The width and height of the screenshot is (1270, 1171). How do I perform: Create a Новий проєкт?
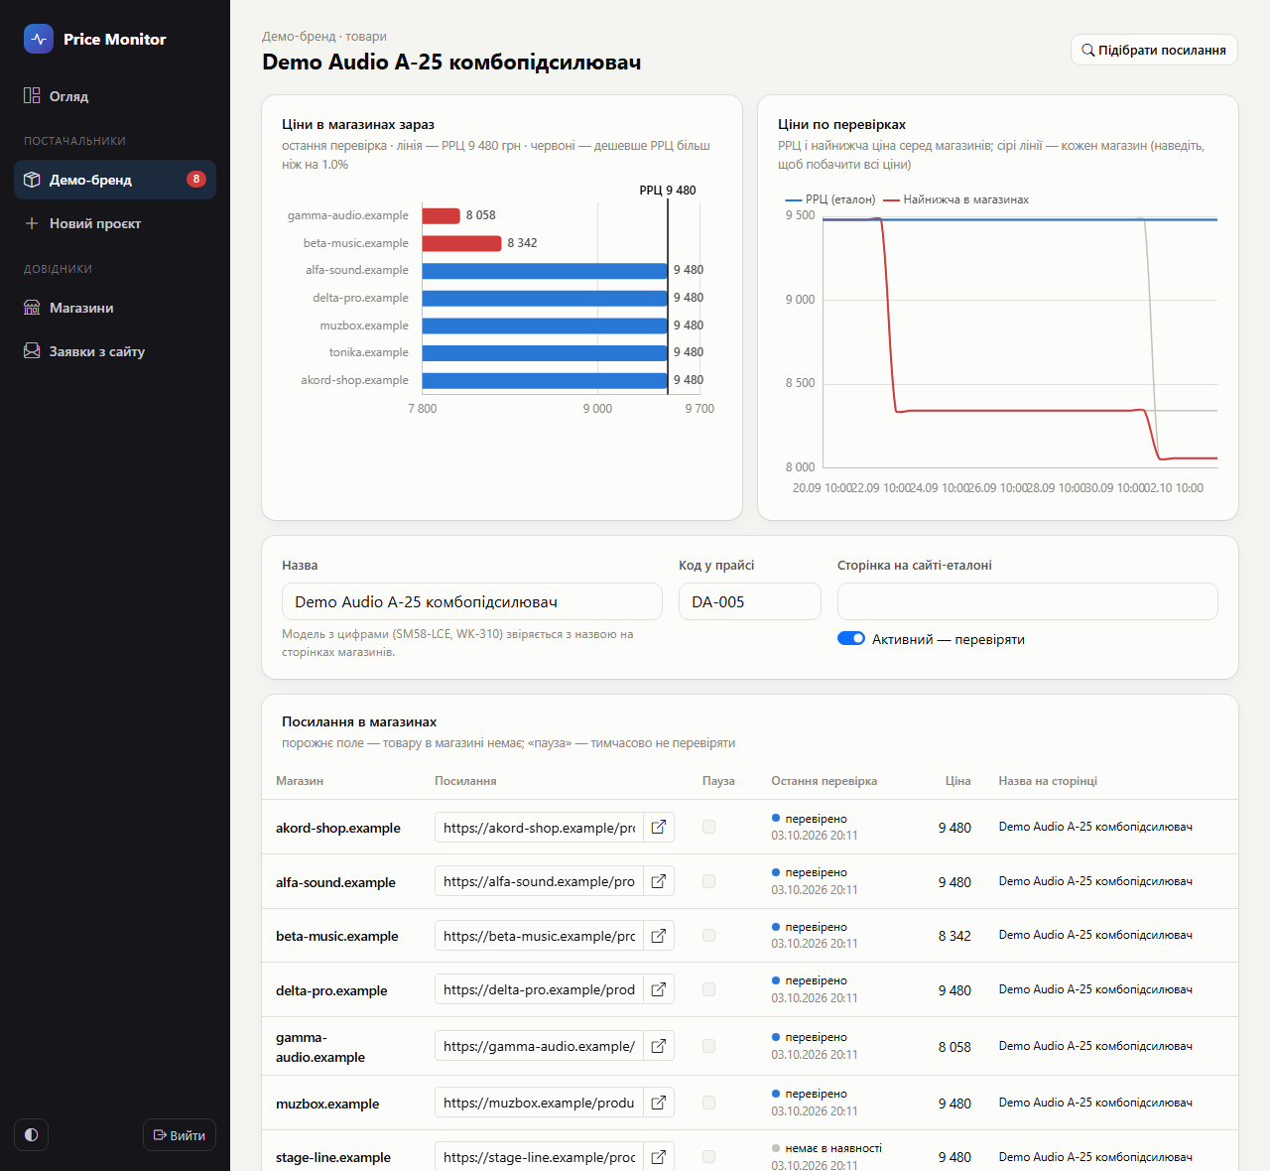tap(115, 223)
